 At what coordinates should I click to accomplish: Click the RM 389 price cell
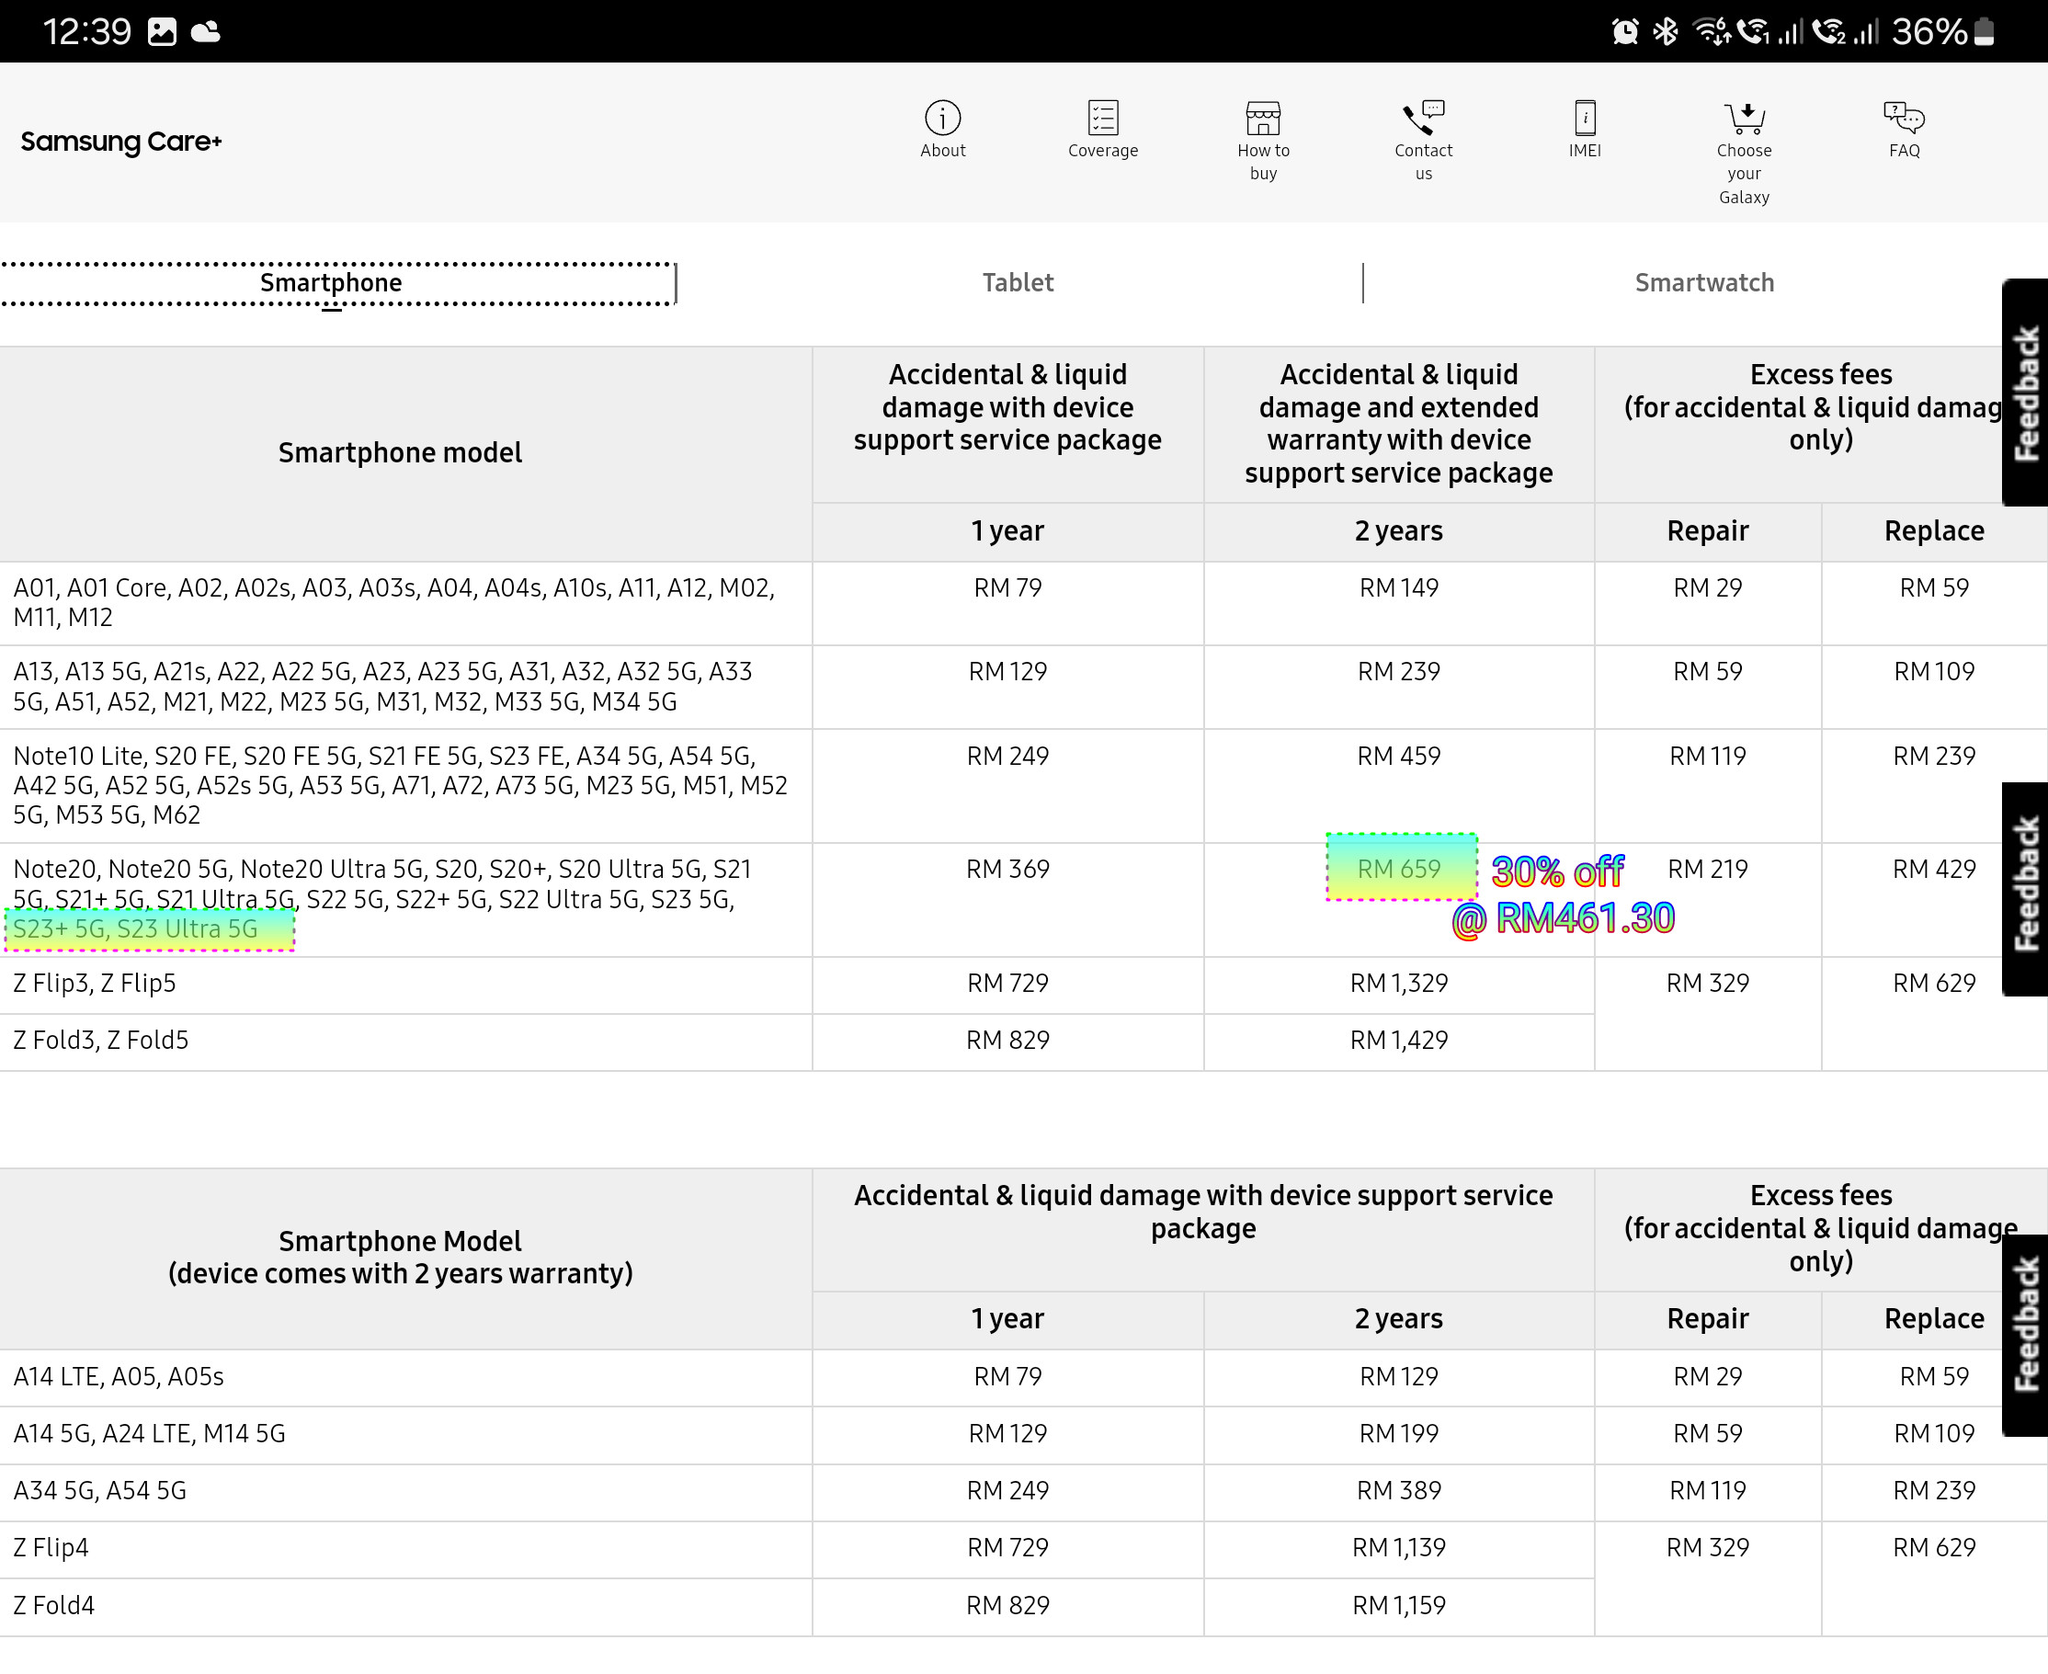(1398, 1491)
